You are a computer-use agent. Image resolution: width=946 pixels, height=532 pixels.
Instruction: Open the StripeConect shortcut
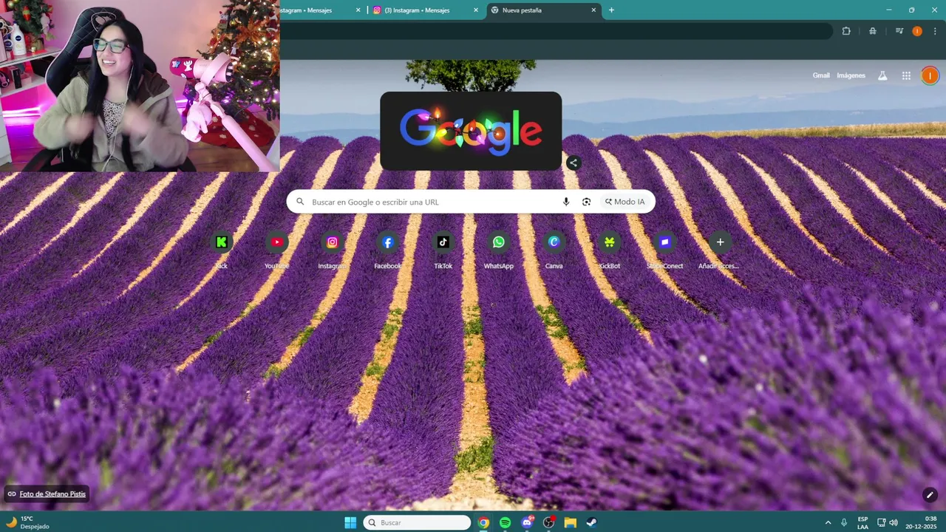(x=664, y=242)
